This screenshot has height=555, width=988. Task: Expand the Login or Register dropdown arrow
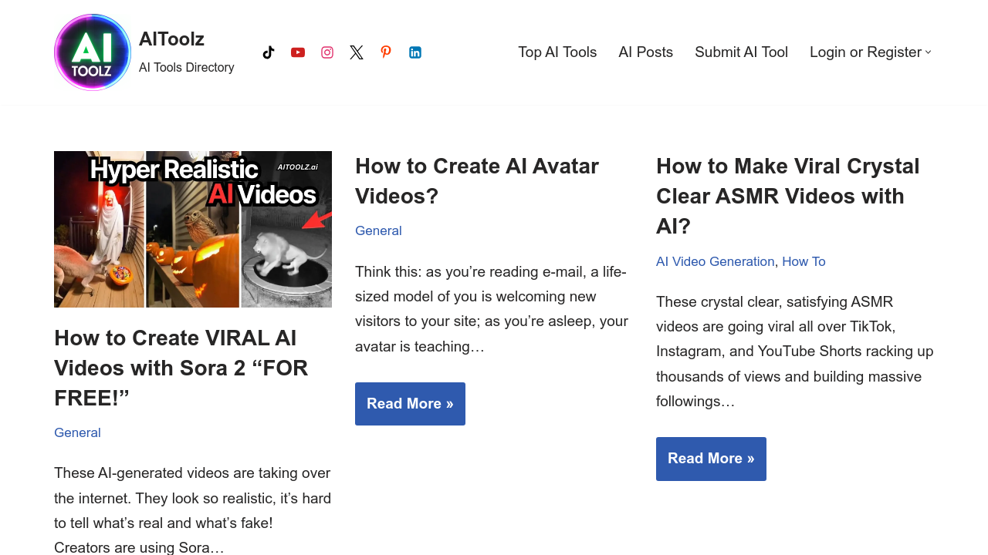coord(929,52)
